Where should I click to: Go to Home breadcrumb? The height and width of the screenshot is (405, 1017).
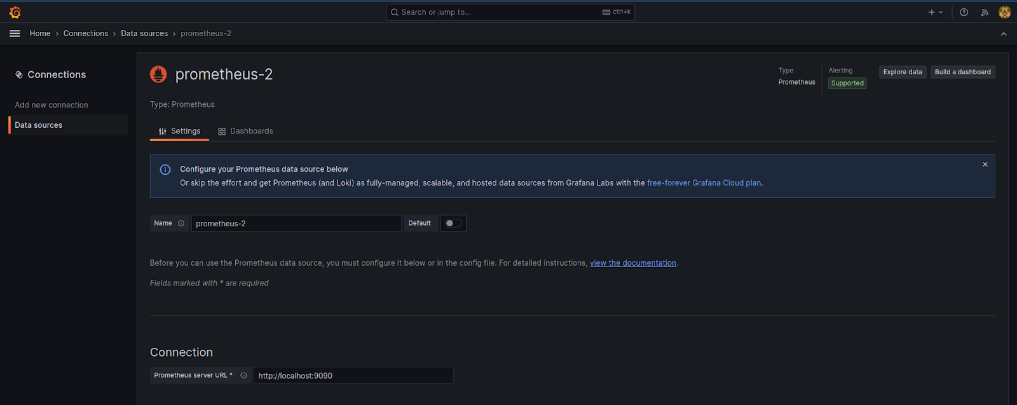[40, 33]
